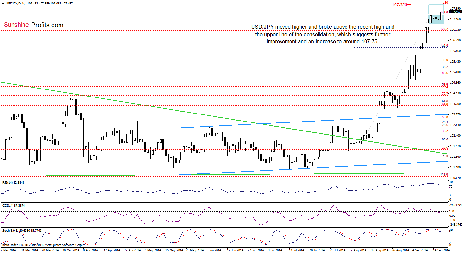This screenshot has height=253, width=462.
Task: Click the 102.400 price axis label
Action: pyautogui.click(x=455, y=135)
